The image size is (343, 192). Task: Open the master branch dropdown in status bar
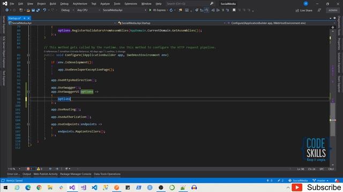click(320, 180)
